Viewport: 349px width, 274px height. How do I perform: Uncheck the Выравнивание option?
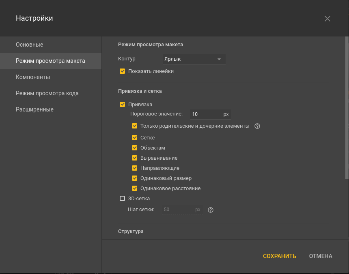pyautogui.click(x=135, y=158)
